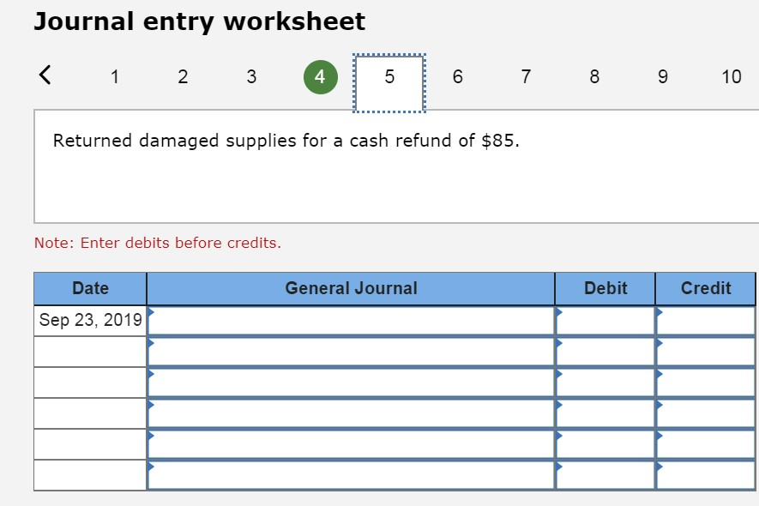Switch to journal entry tab 5
Viewport: 759px width, 506px height.
pos(389,75)
